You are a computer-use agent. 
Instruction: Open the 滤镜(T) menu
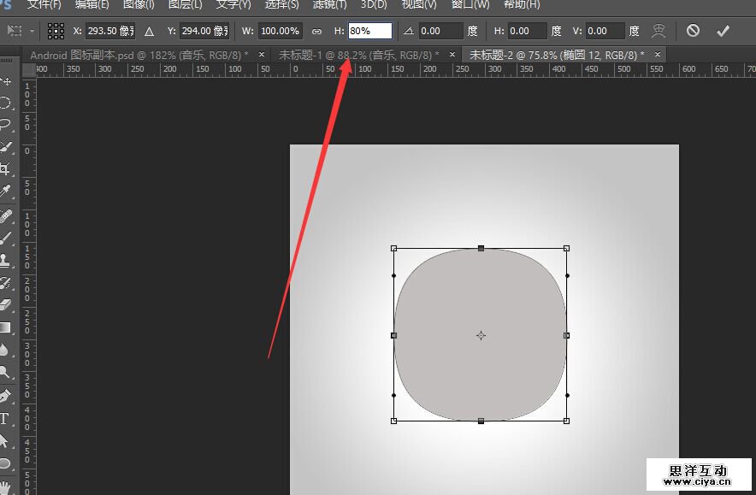point(330,4)
